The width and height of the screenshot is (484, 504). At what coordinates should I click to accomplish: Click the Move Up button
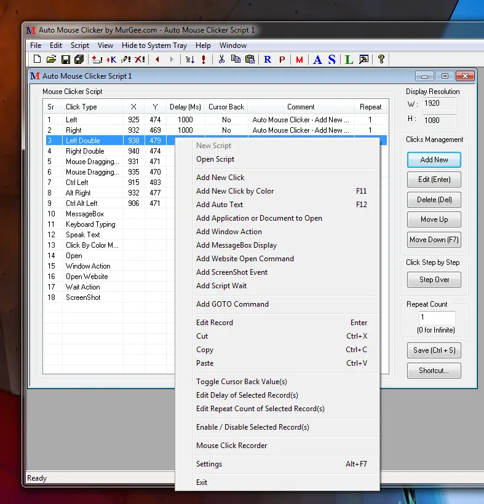[x=434, y=219]
